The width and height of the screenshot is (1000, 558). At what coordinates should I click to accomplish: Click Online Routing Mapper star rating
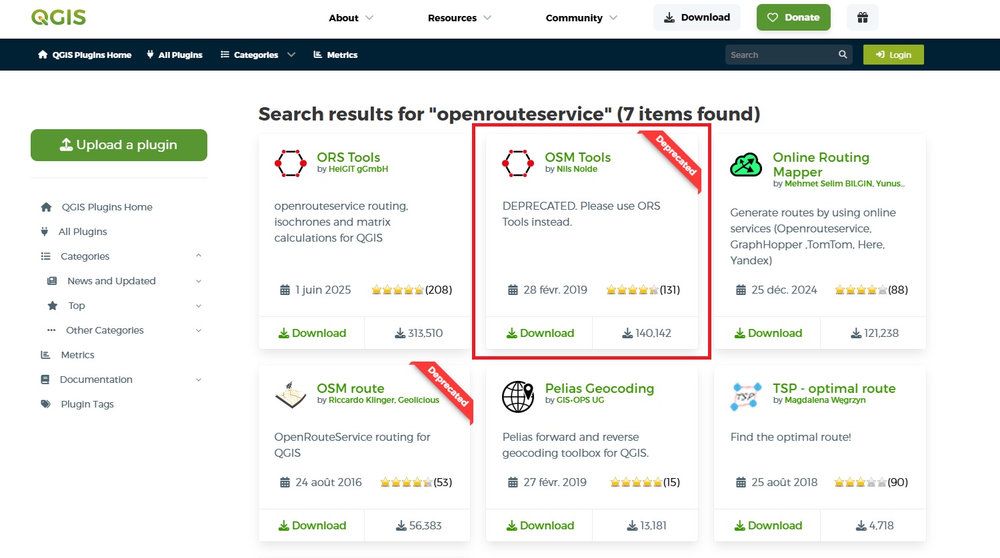click(x=861, y=290)
